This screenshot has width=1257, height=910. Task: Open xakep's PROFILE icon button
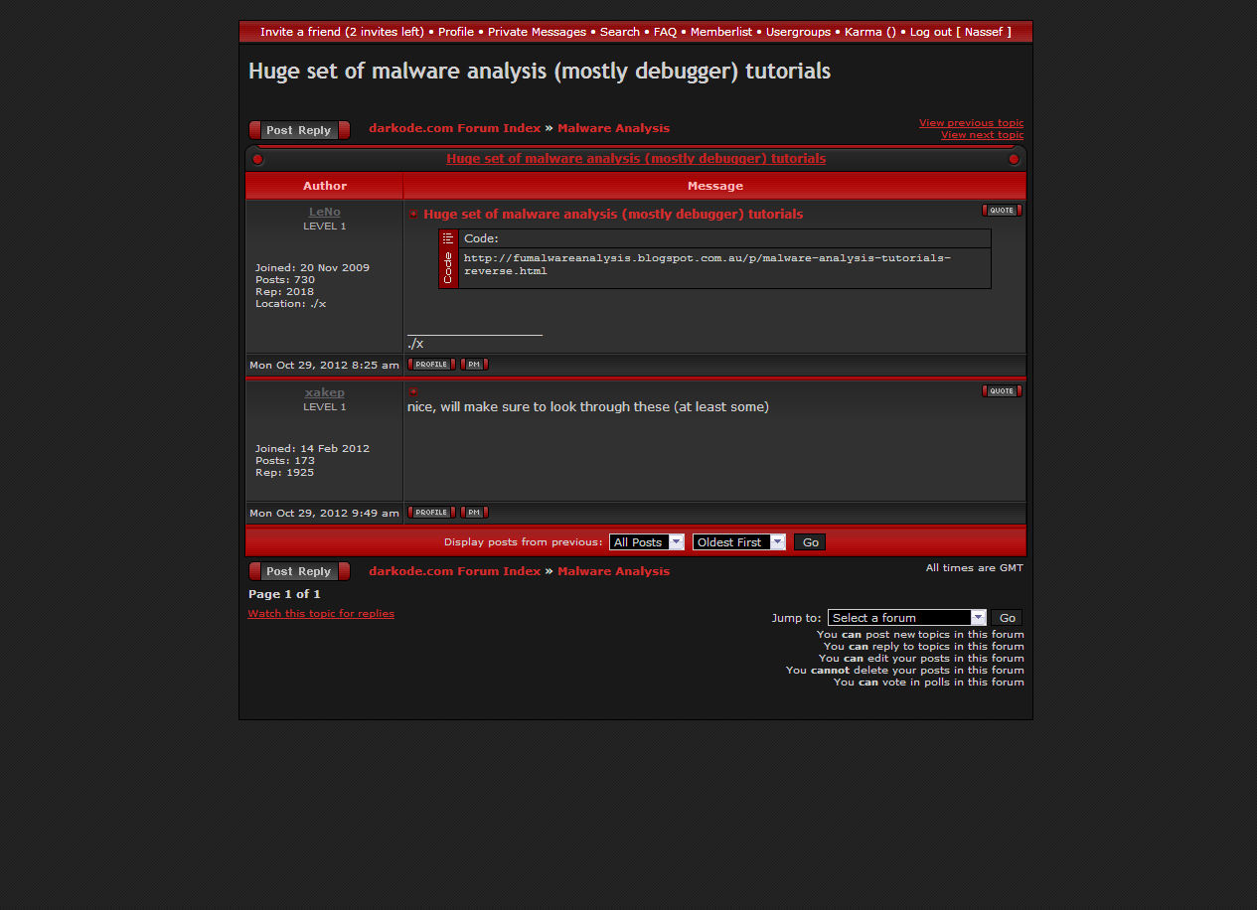tap(431, 513)
